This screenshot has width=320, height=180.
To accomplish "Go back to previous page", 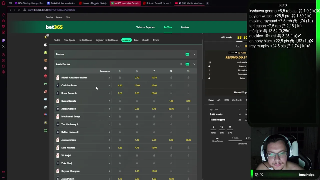I will (x=10, y=10).
